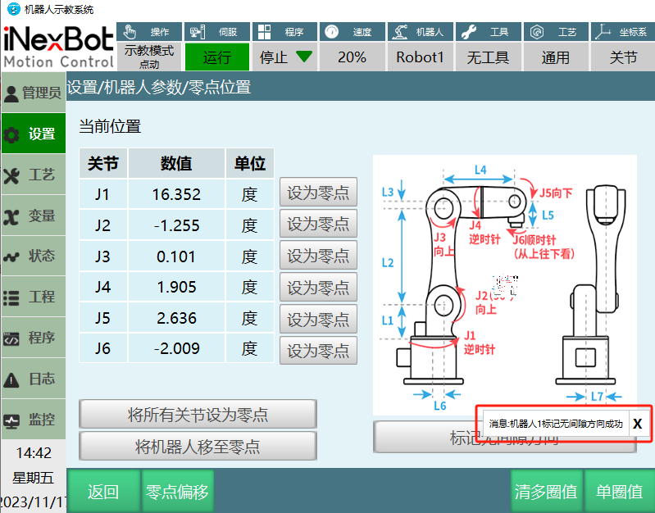Expand the 停止 dropdown arrow
This screenshot has width=655, height=513.
click(304, 57)
